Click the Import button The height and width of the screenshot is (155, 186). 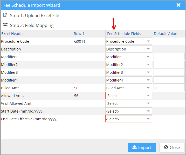[142, 147]
